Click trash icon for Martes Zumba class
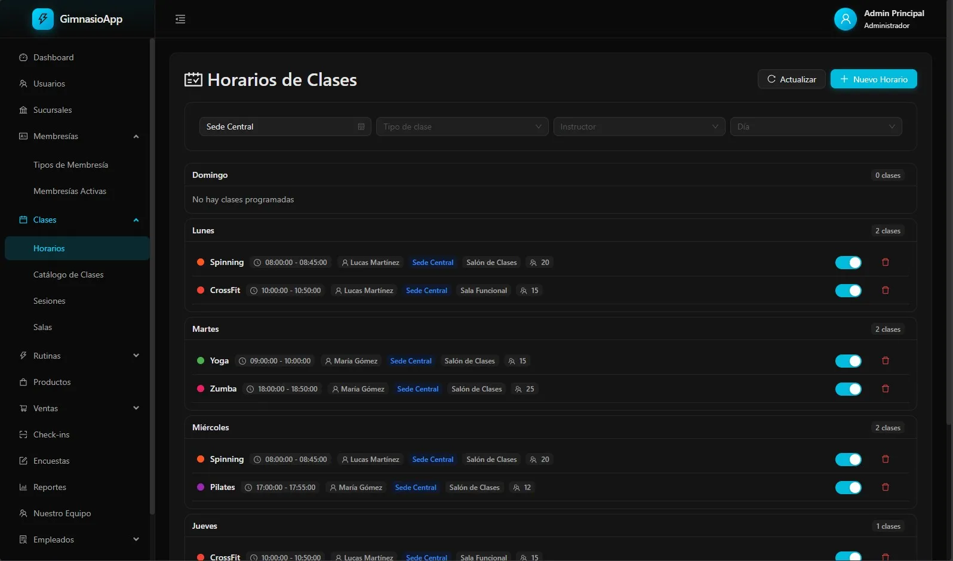This screenshot has height=561, width=953. point(886,389)
